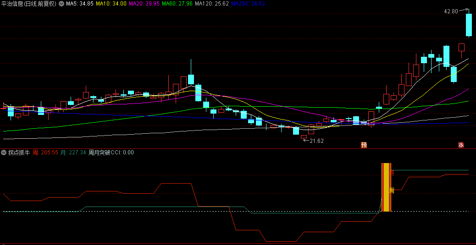Click the 42.80 high price label
This screenshot has height=245, width=476.
point(451,11)
